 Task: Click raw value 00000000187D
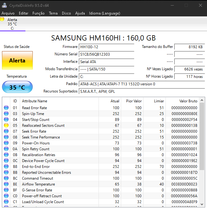184,173
